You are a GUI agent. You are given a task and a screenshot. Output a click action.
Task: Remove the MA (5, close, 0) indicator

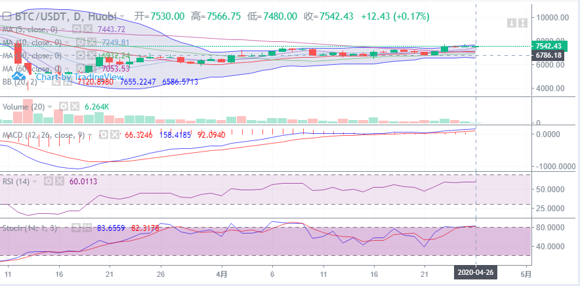pos(88,30)
